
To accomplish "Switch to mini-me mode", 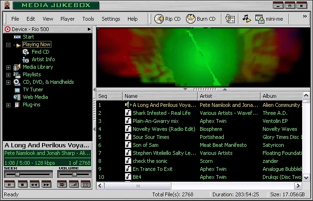I will click(x=269, y=19).
